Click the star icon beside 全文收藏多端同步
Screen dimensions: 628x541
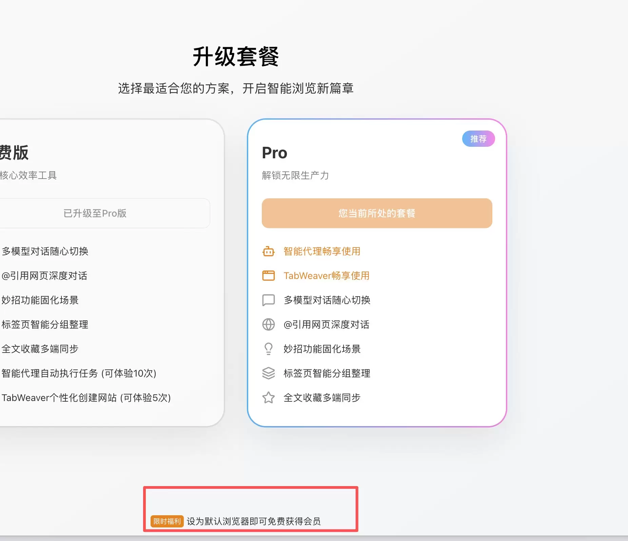[268, 398]
